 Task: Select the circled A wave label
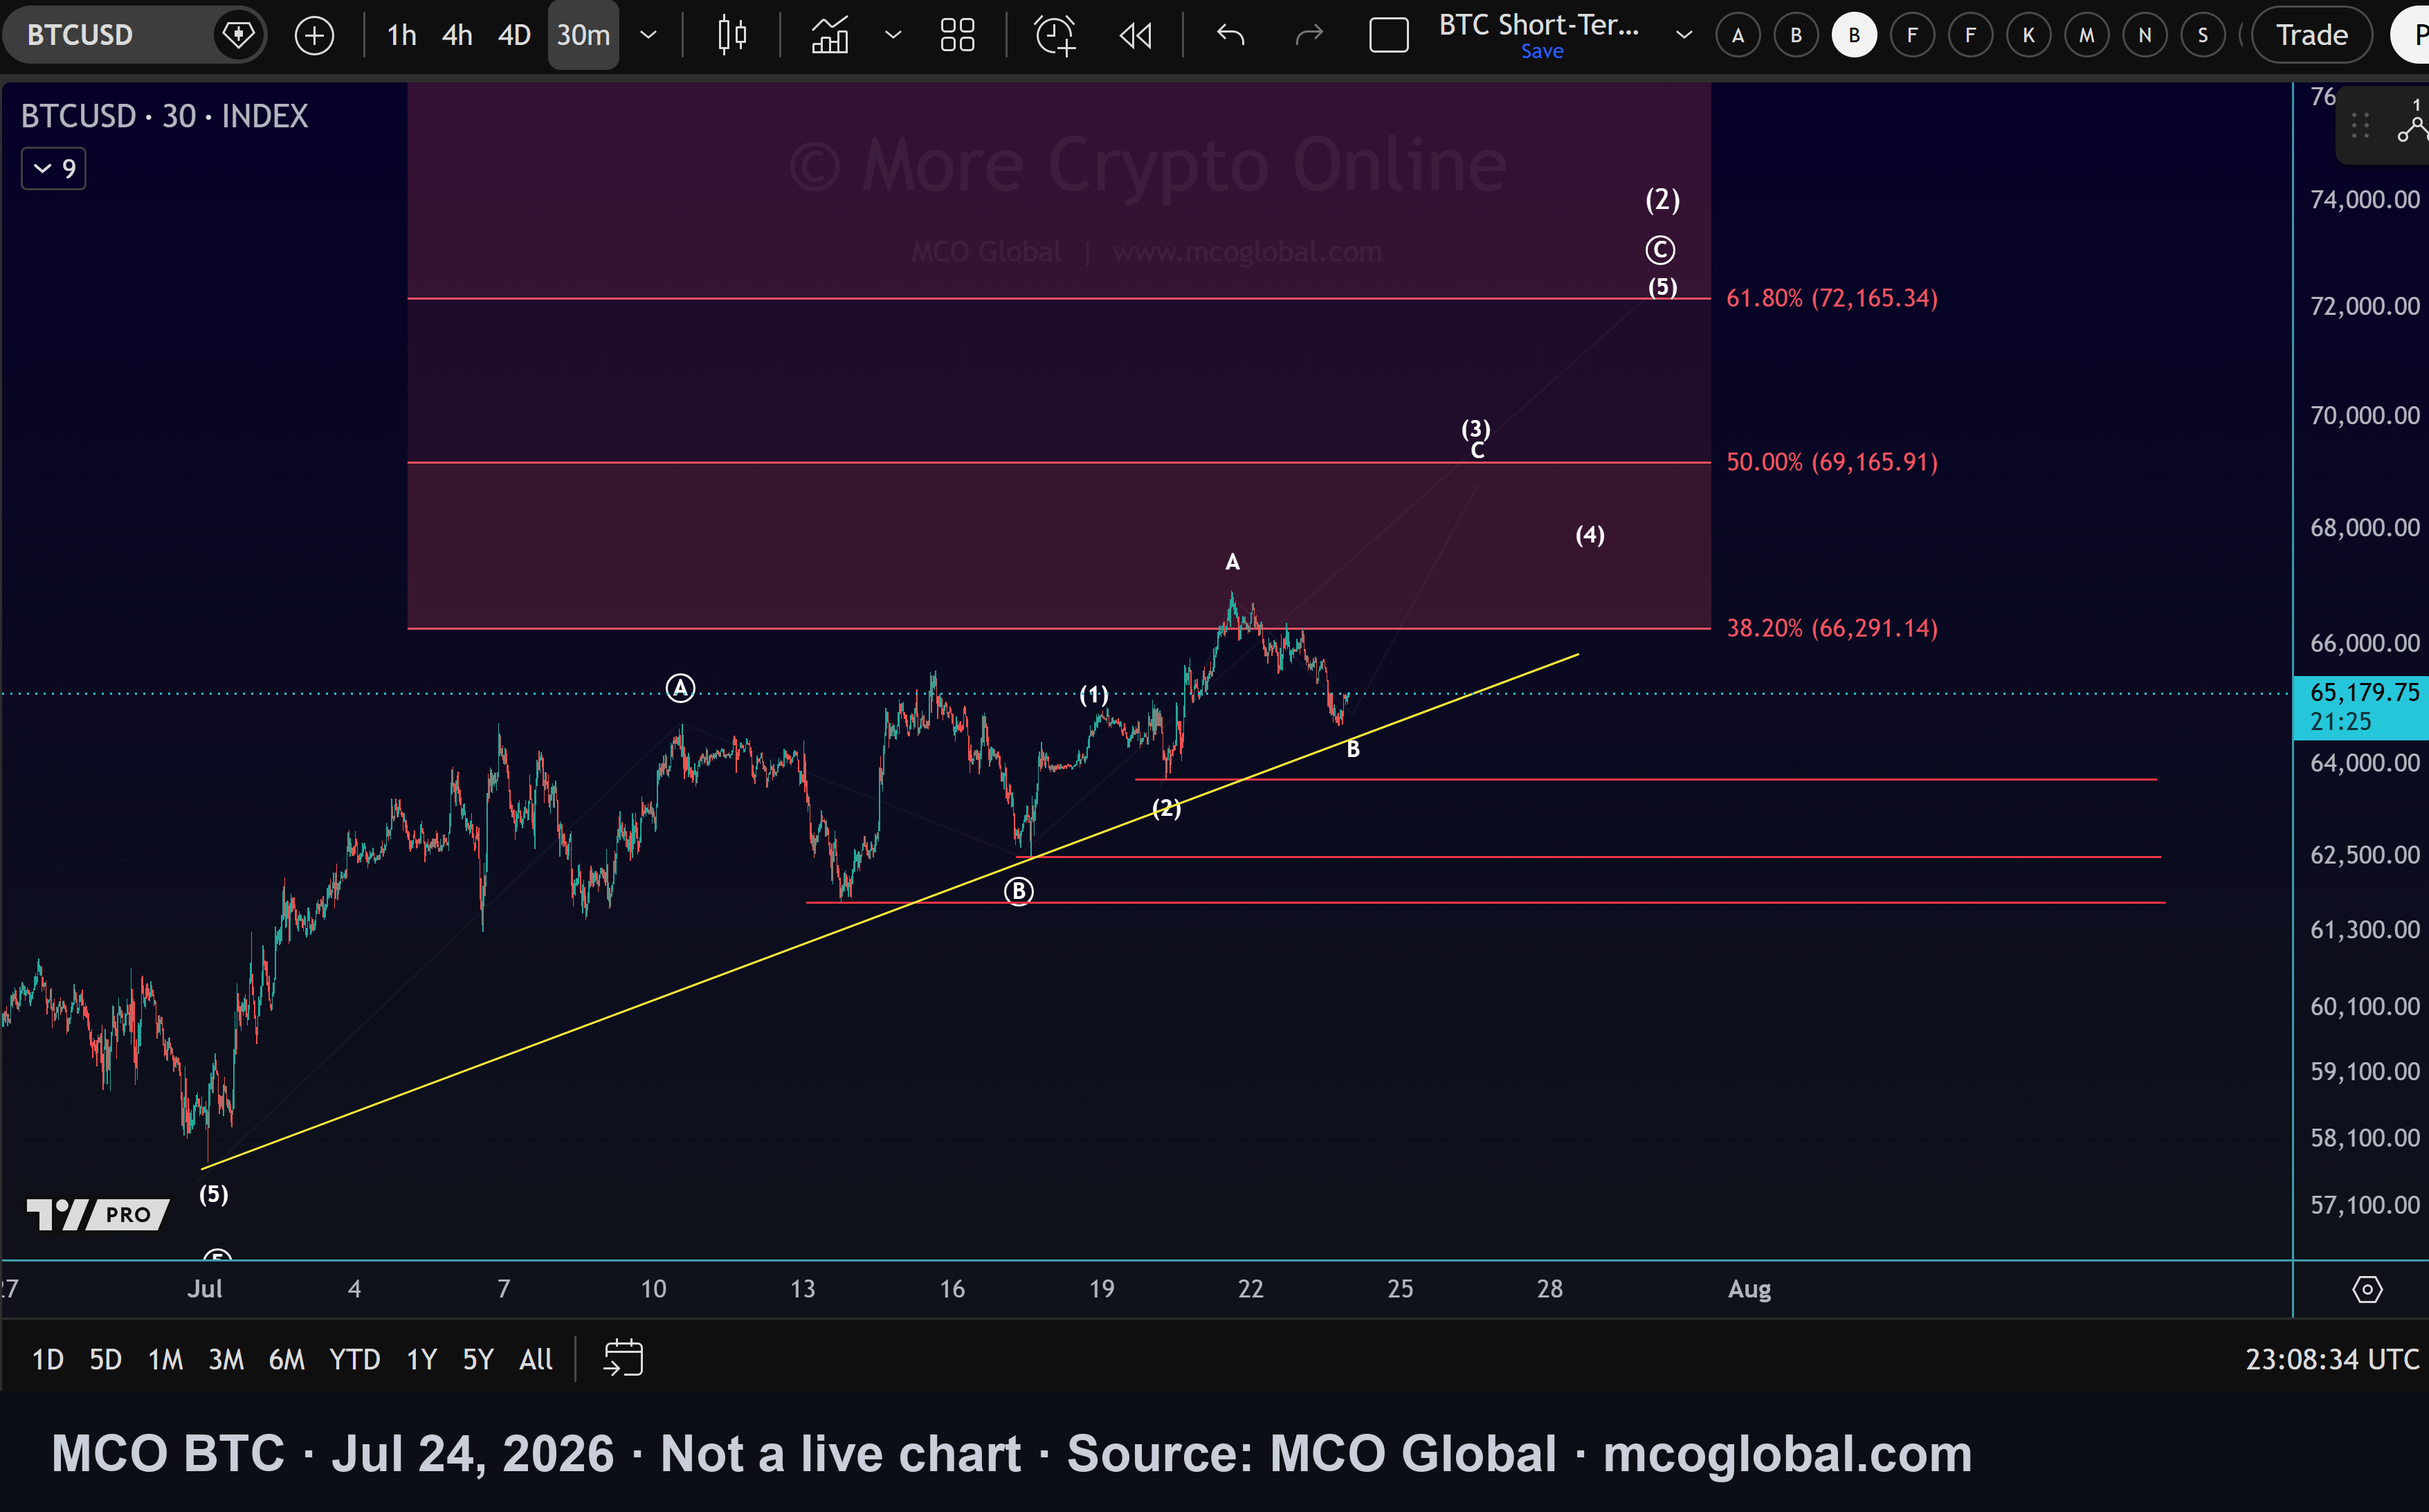click(680, 688)
